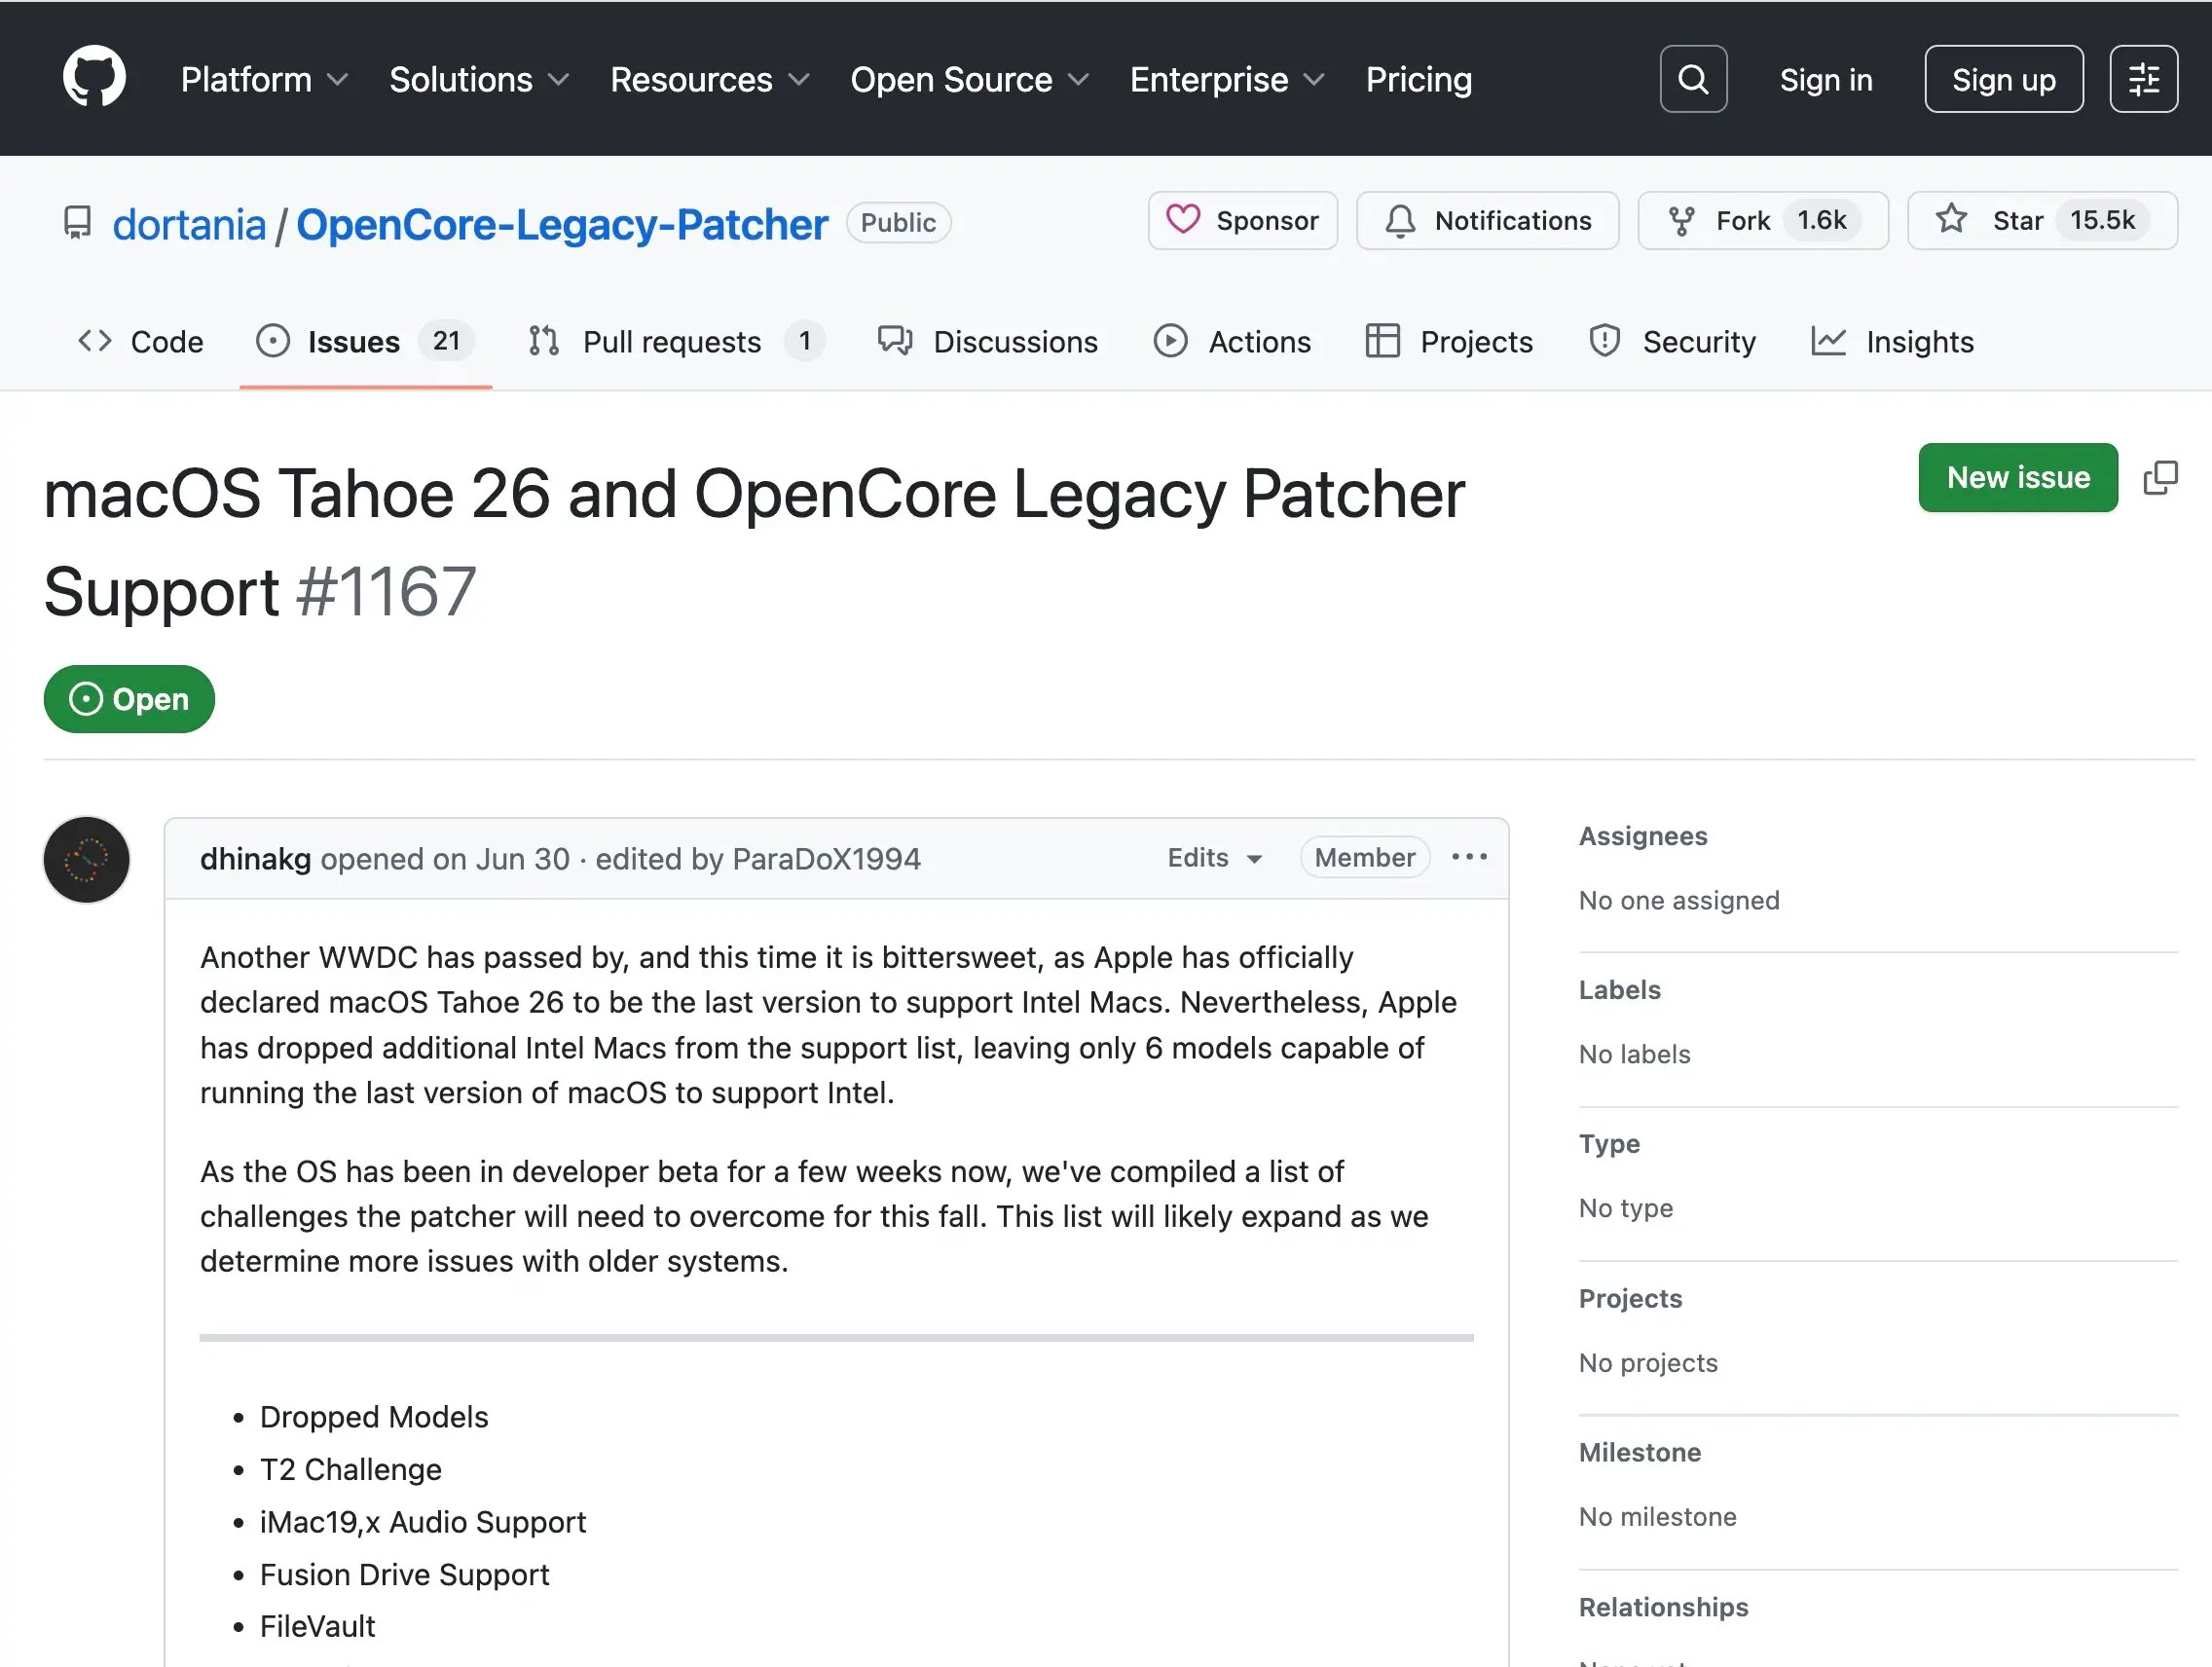Open the dortania owner link
2212x1667 pixels.
click(x=189, y=224)
